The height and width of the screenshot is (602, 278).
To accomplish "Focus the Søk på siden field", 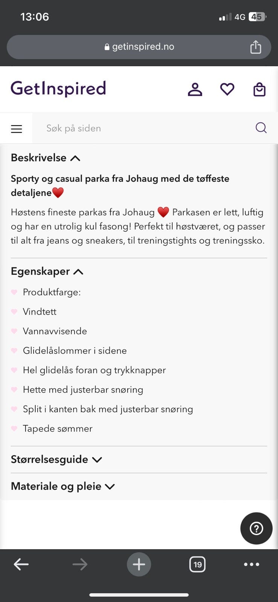I will tap(143, 128).
